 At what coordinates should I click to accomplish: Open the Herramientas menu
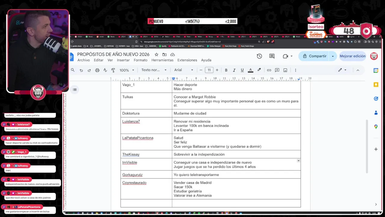[162, 60]
